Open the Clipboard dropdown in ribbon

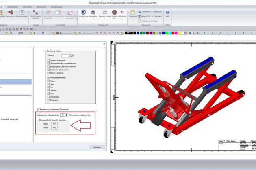tap(132, 19)
